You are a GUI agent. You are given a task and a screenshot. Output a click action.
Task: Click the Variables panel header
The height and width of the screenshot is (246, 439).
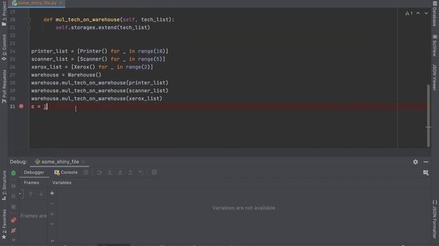pyautogui.click(x=62, y=182)
